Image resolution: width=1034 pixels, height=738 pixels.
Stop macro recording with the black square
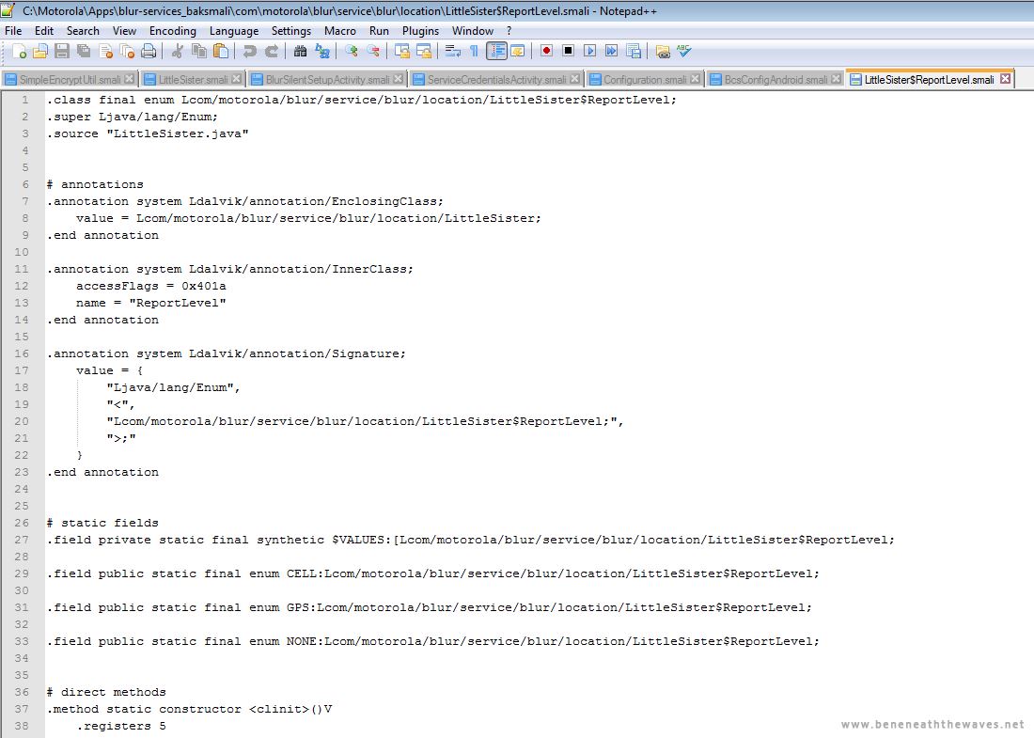568,52
